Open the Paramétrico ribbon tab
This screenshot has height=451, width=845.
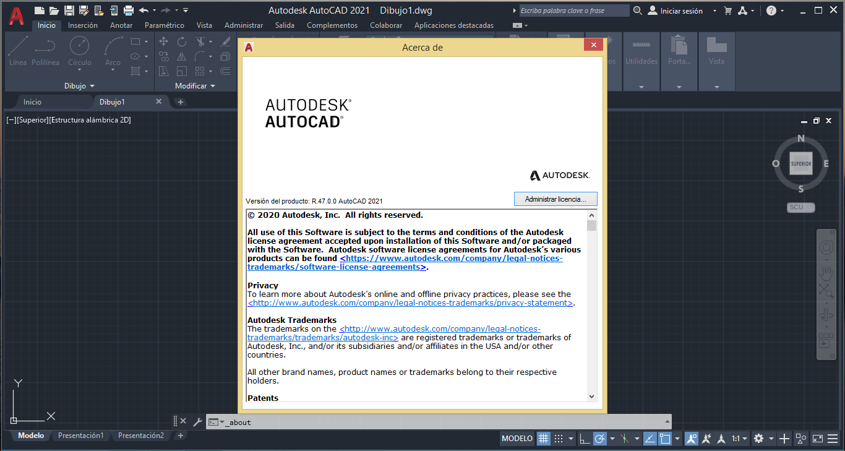point(165,25)
